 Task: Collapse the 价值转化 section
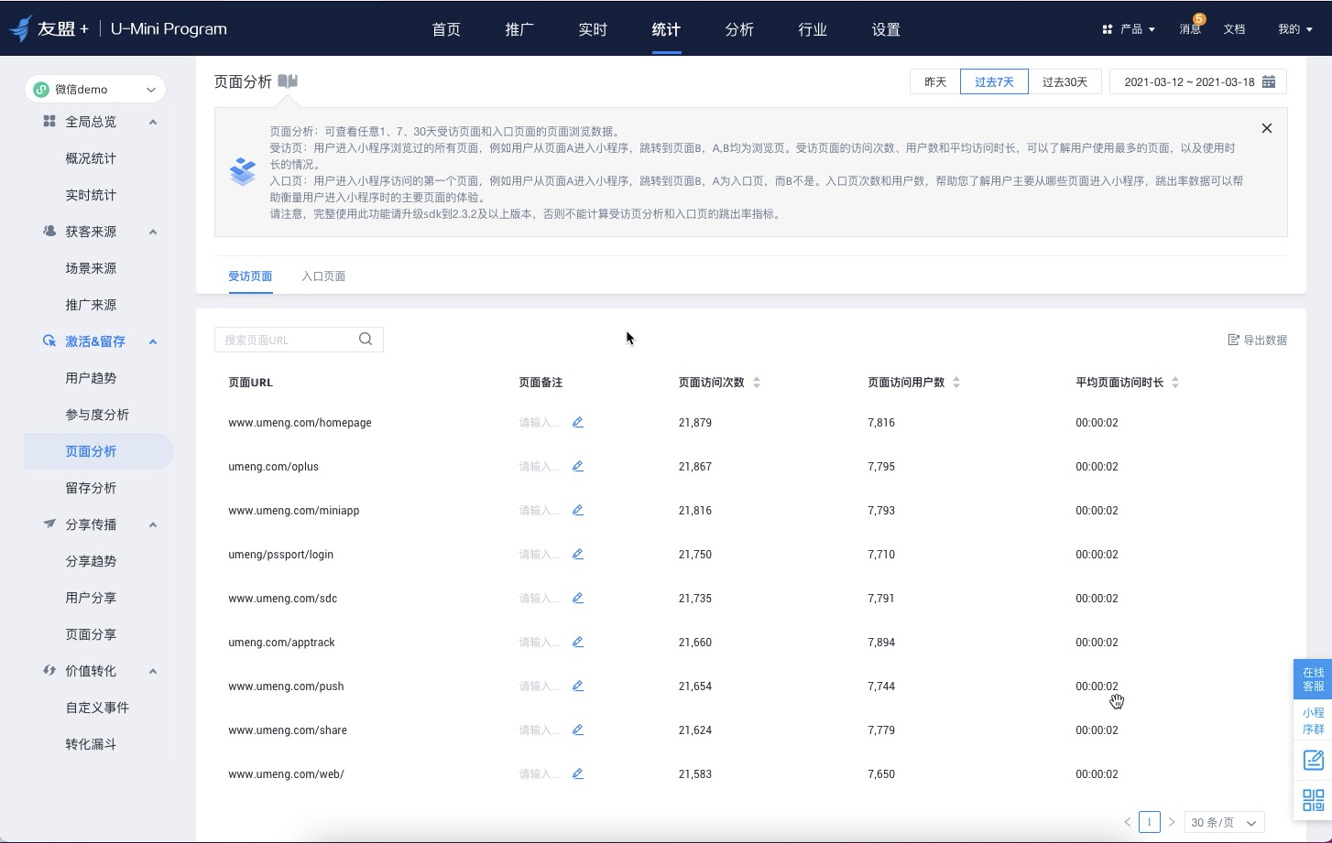153,671
